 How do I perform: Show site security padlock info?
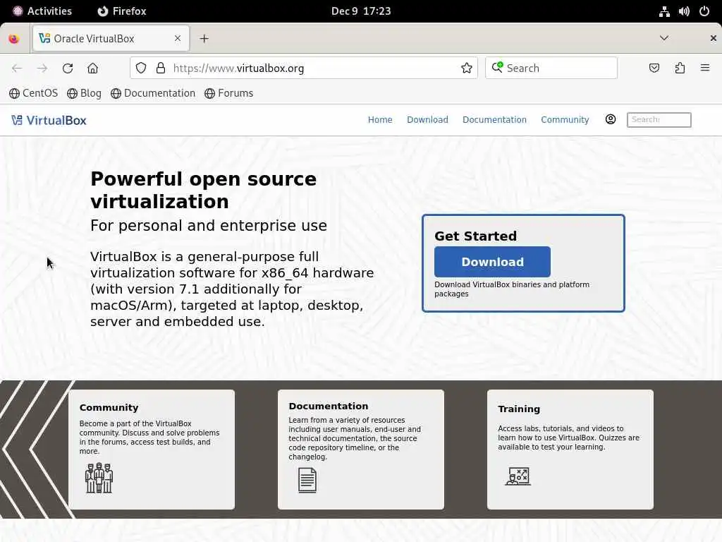coord(161,68)
